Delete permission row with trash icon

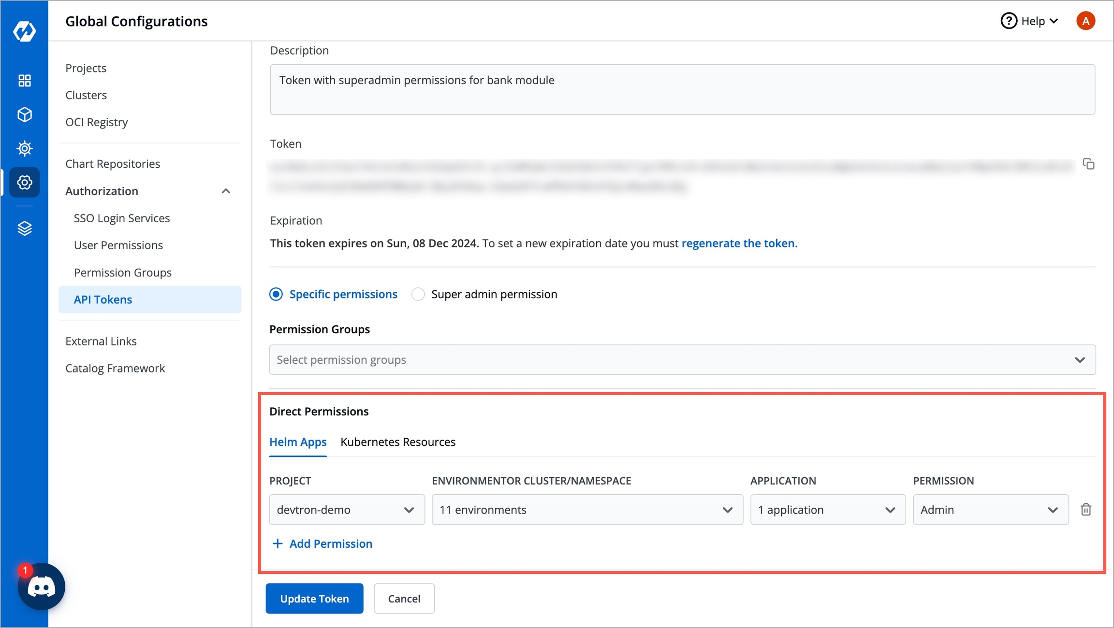1085,510
